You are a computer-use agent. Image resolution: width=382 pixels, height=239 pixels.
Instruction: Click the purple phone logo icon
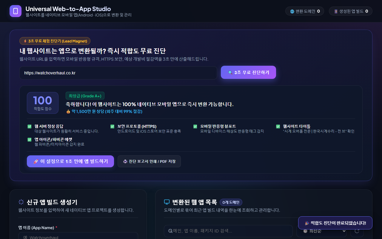point(16,11)
